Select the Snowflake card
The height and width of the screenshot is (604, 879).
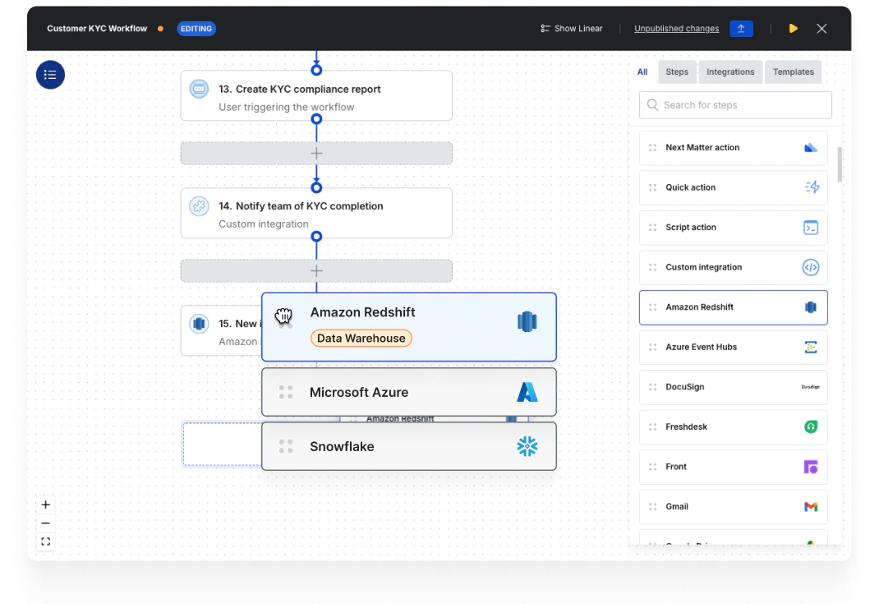click(x=408, y=446)
